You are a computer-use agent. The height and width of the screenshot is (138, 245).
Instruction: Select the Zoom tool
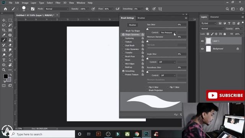click(x=4, y=70)
